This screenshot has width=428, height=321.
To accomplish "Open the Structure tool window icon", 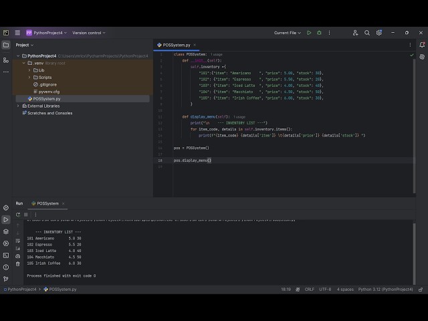I will (x=6, y=60).
